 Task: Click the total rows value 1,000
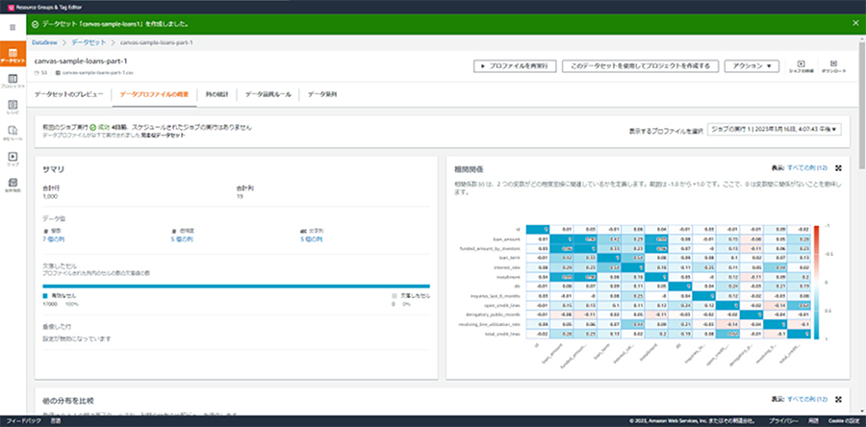pyautogui.click(x=50, y=196)
